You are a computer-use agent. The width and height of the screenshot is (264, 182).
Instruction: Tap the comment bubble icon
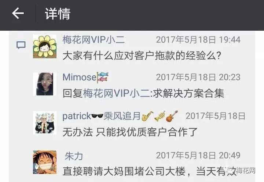21,45
